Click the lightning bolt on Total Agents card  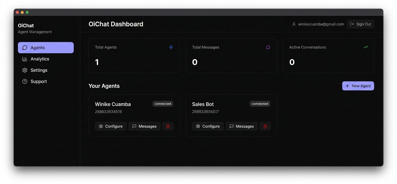(x=171, y=47)
